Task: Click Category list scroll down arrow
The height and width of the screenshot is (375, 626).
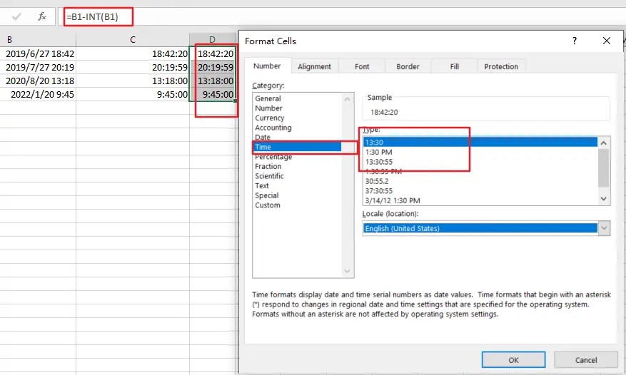Action: pos(348,272)
